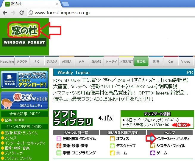Open the ジャンル別記事 INDEX sidebar header

pyautogui.click(x=24, y=127)
